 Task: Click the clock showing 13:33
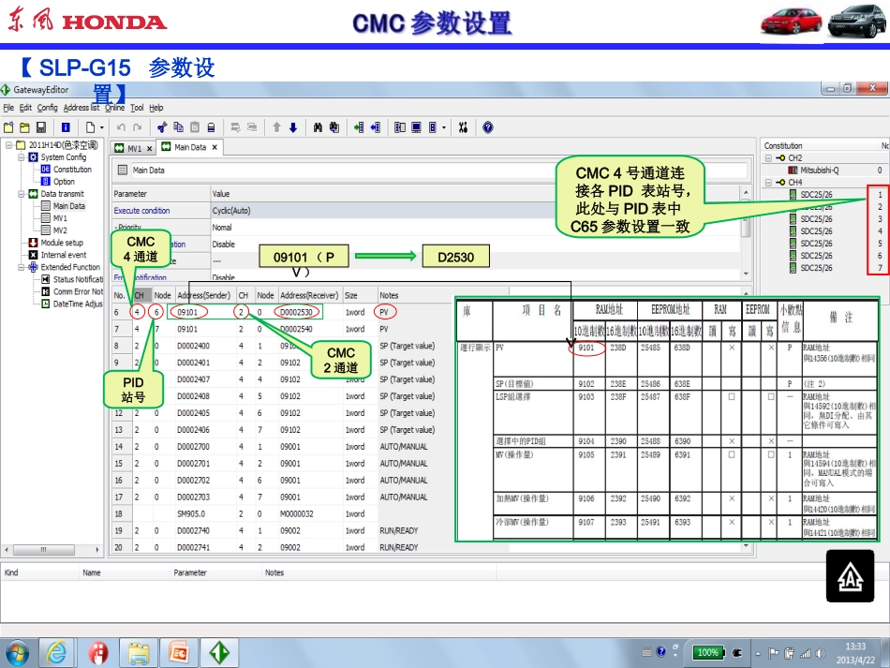[x=855, y=646]
